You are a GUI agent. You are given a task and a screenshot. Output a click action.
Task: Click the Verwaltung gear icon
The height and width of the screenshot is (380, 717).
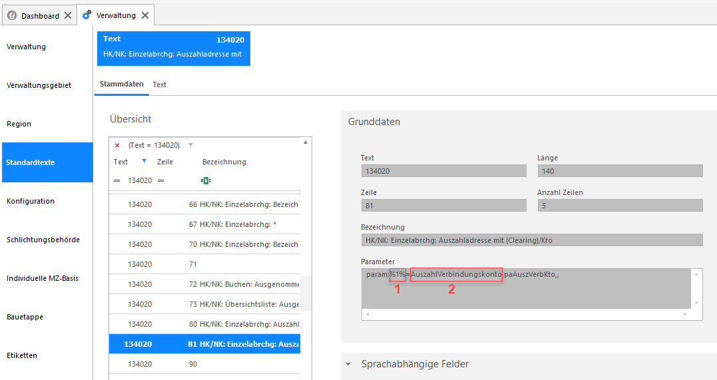coord(87,15)
